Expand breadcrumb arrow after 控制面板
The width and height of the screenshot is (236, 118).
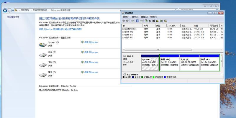31,10
